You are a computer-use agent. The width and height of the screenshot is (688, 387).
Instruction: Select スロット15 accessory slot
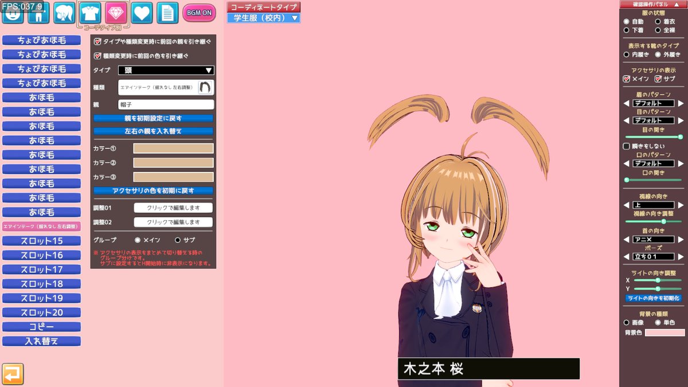[x=41, y=241]
